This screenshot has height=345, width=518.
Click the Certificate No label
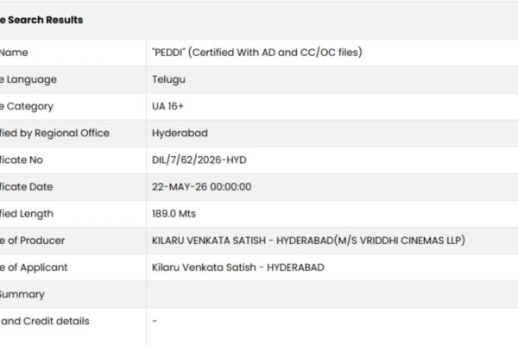[22, 160]
